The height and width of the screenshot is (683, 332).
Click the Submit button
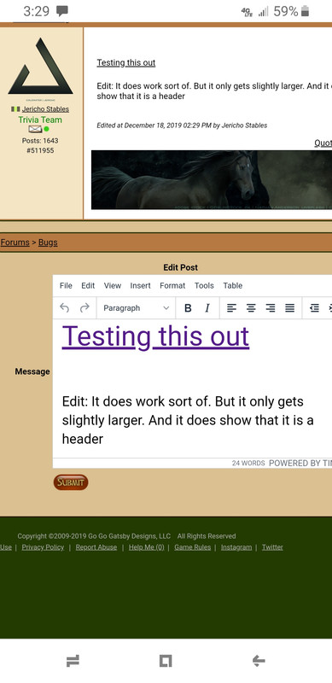click(x=71, y=482)
